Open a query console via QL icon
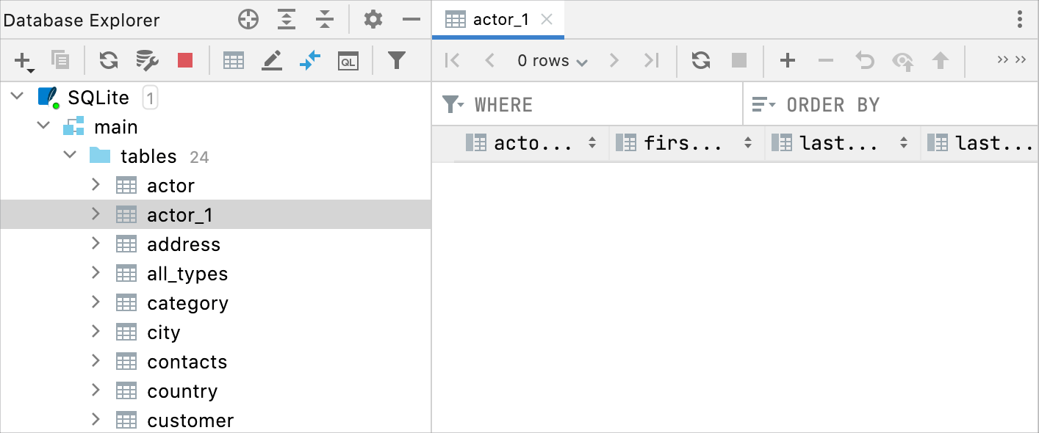Viewport: 1039px width, 433px height. [x=348, y=60]
